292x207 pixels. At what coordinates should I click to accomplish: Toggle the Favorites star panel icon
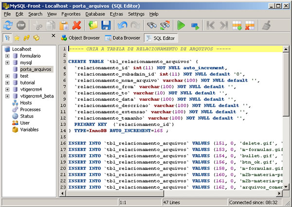pyautogui.click(x=17, y=38)
